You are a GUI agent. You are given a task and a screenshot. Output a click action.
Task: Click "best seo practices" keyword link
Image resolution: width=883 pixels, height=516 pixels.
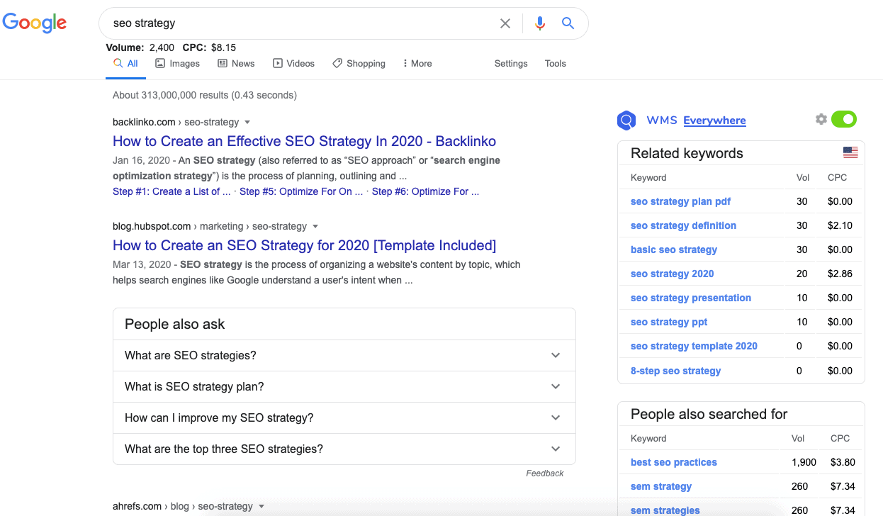(673, 462)
